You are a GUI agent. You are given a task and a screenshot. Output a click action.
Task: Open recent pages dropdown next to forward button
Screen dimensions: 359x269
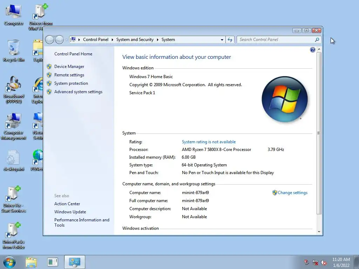[x=66, y=40]
